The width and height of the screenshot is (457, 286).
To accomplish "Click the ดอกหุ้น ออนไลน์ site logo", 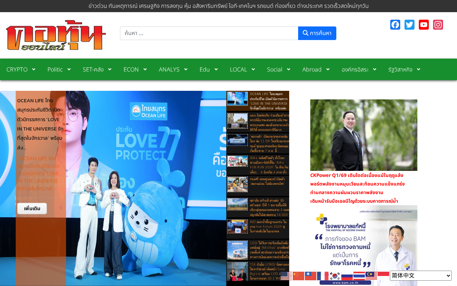I will [56, 35].
